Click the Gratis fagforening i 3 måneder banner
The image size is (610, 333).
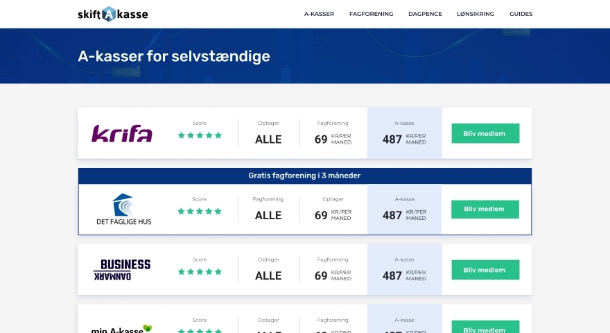click(x=304, y=176)
